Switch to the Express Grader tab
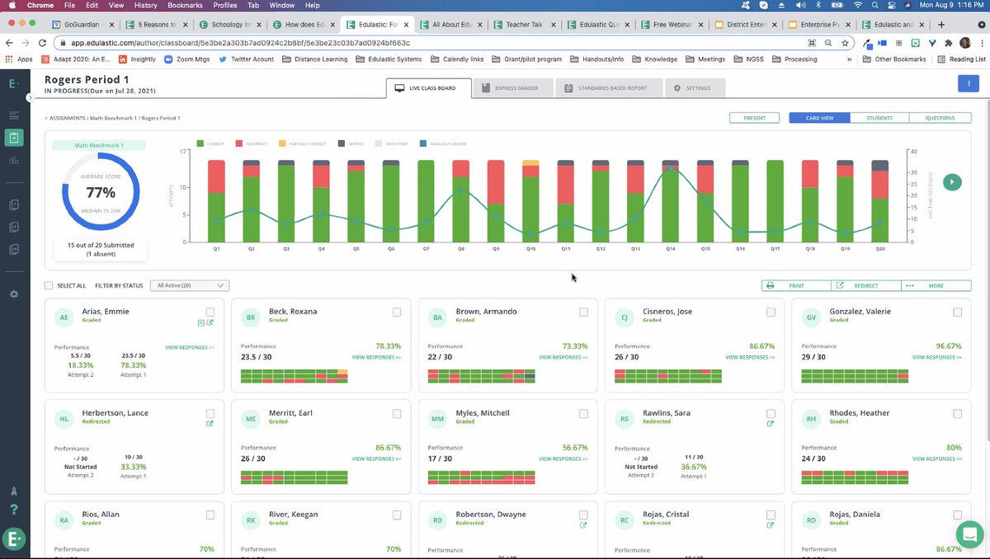Image resolution: width=990 pixels, height=559 pixels. coord(513,87)
